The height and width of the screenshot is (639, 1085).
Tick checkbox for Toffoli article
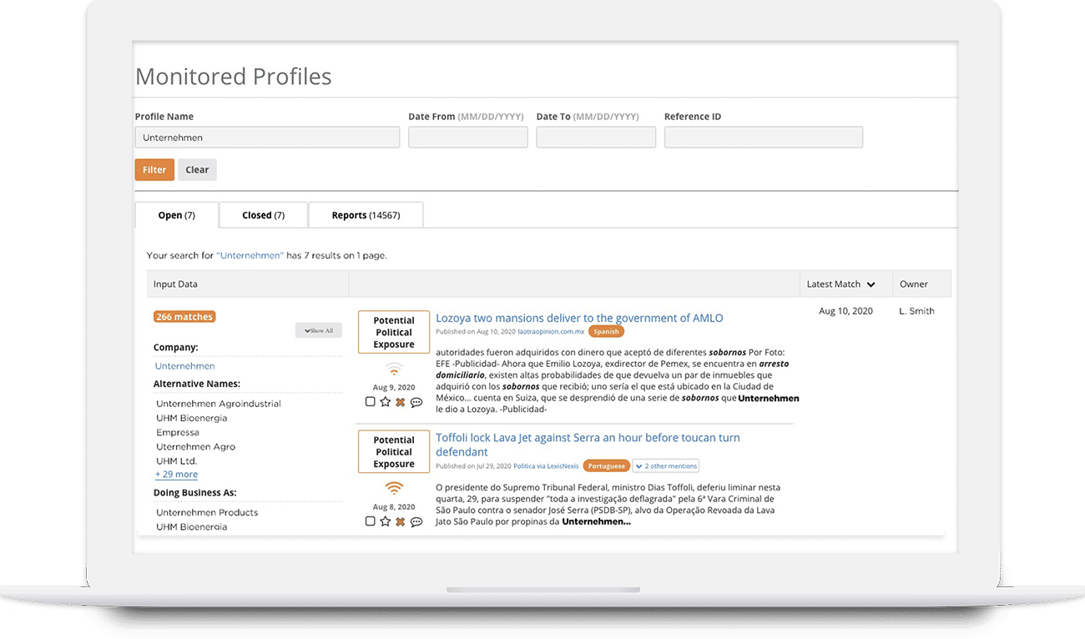pyautogui.click(x=371, y=521)
